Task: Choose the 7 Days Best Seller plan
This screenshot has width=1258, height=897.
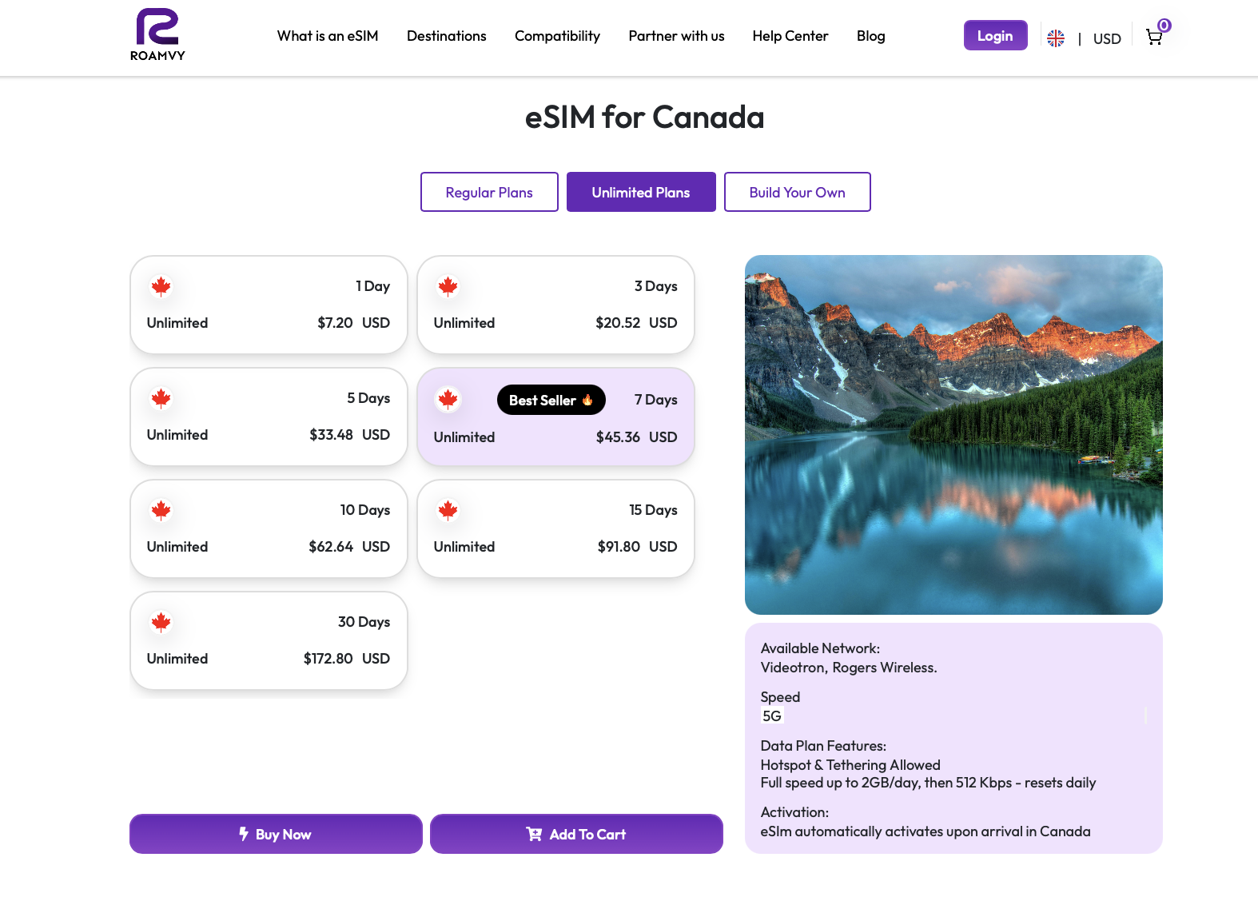Action: click(x=555, y=417)
